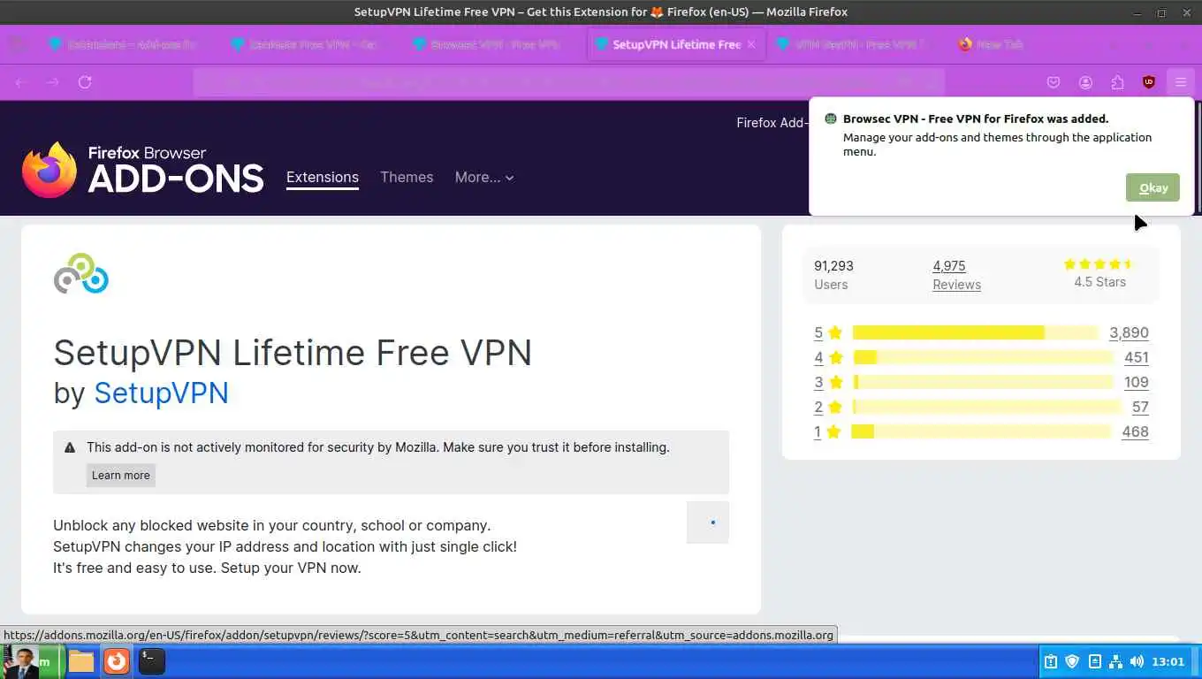1202x679 pixels.
Task: Open the 4,975 Reviews link
Action: [956, 275]
